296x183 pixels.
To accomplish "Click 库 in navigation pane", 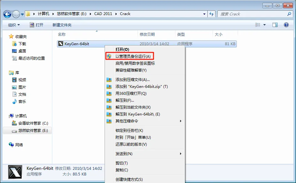I will pos(17,73).
